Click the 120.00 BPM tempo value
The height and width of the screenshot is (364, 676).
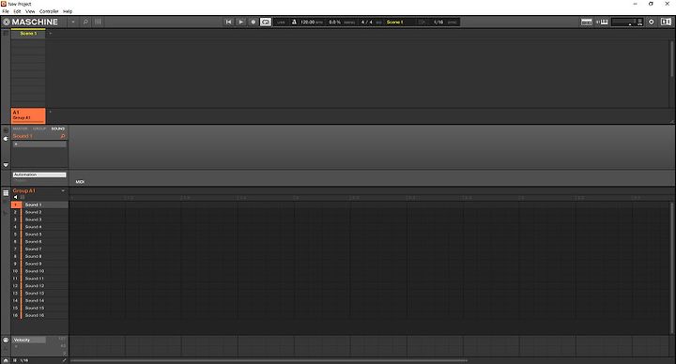coord(307,22)
